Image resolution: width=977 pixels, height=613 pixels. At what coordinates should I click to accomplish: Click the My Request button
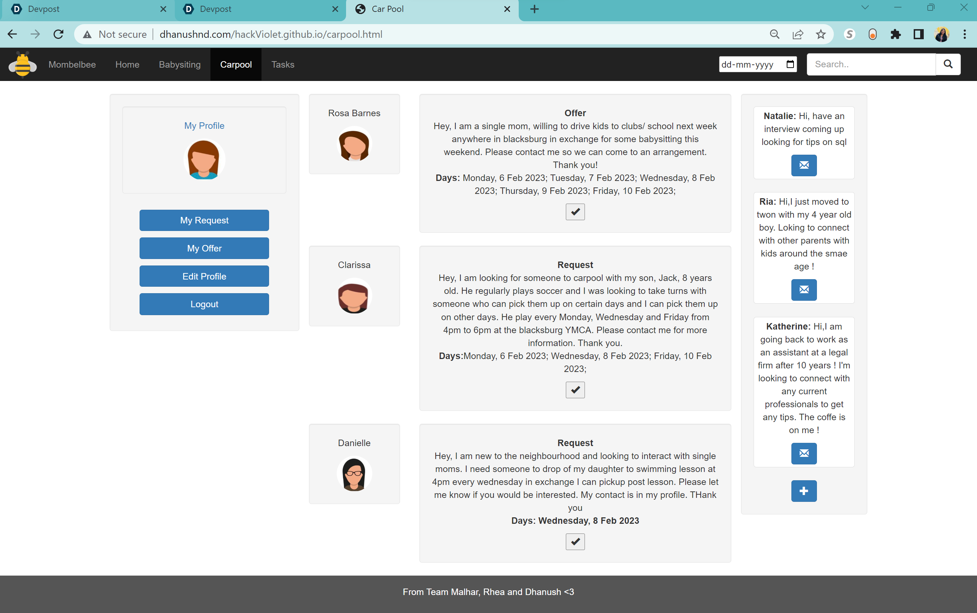coord(204,220)
